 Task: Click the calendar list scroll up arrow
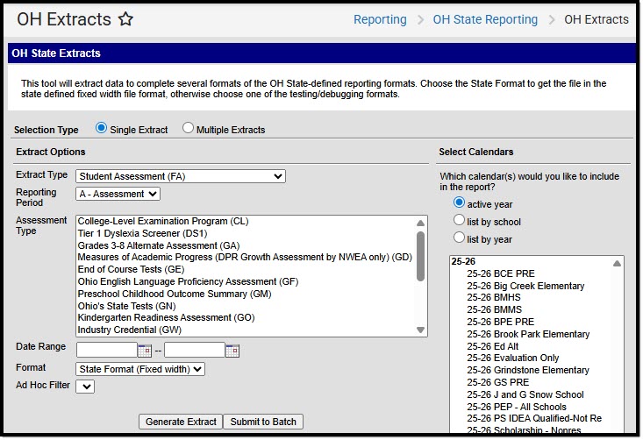point(617,264)
